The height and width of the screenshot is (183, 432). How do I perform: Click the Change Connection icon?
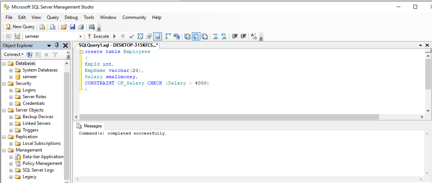(17, 36)
